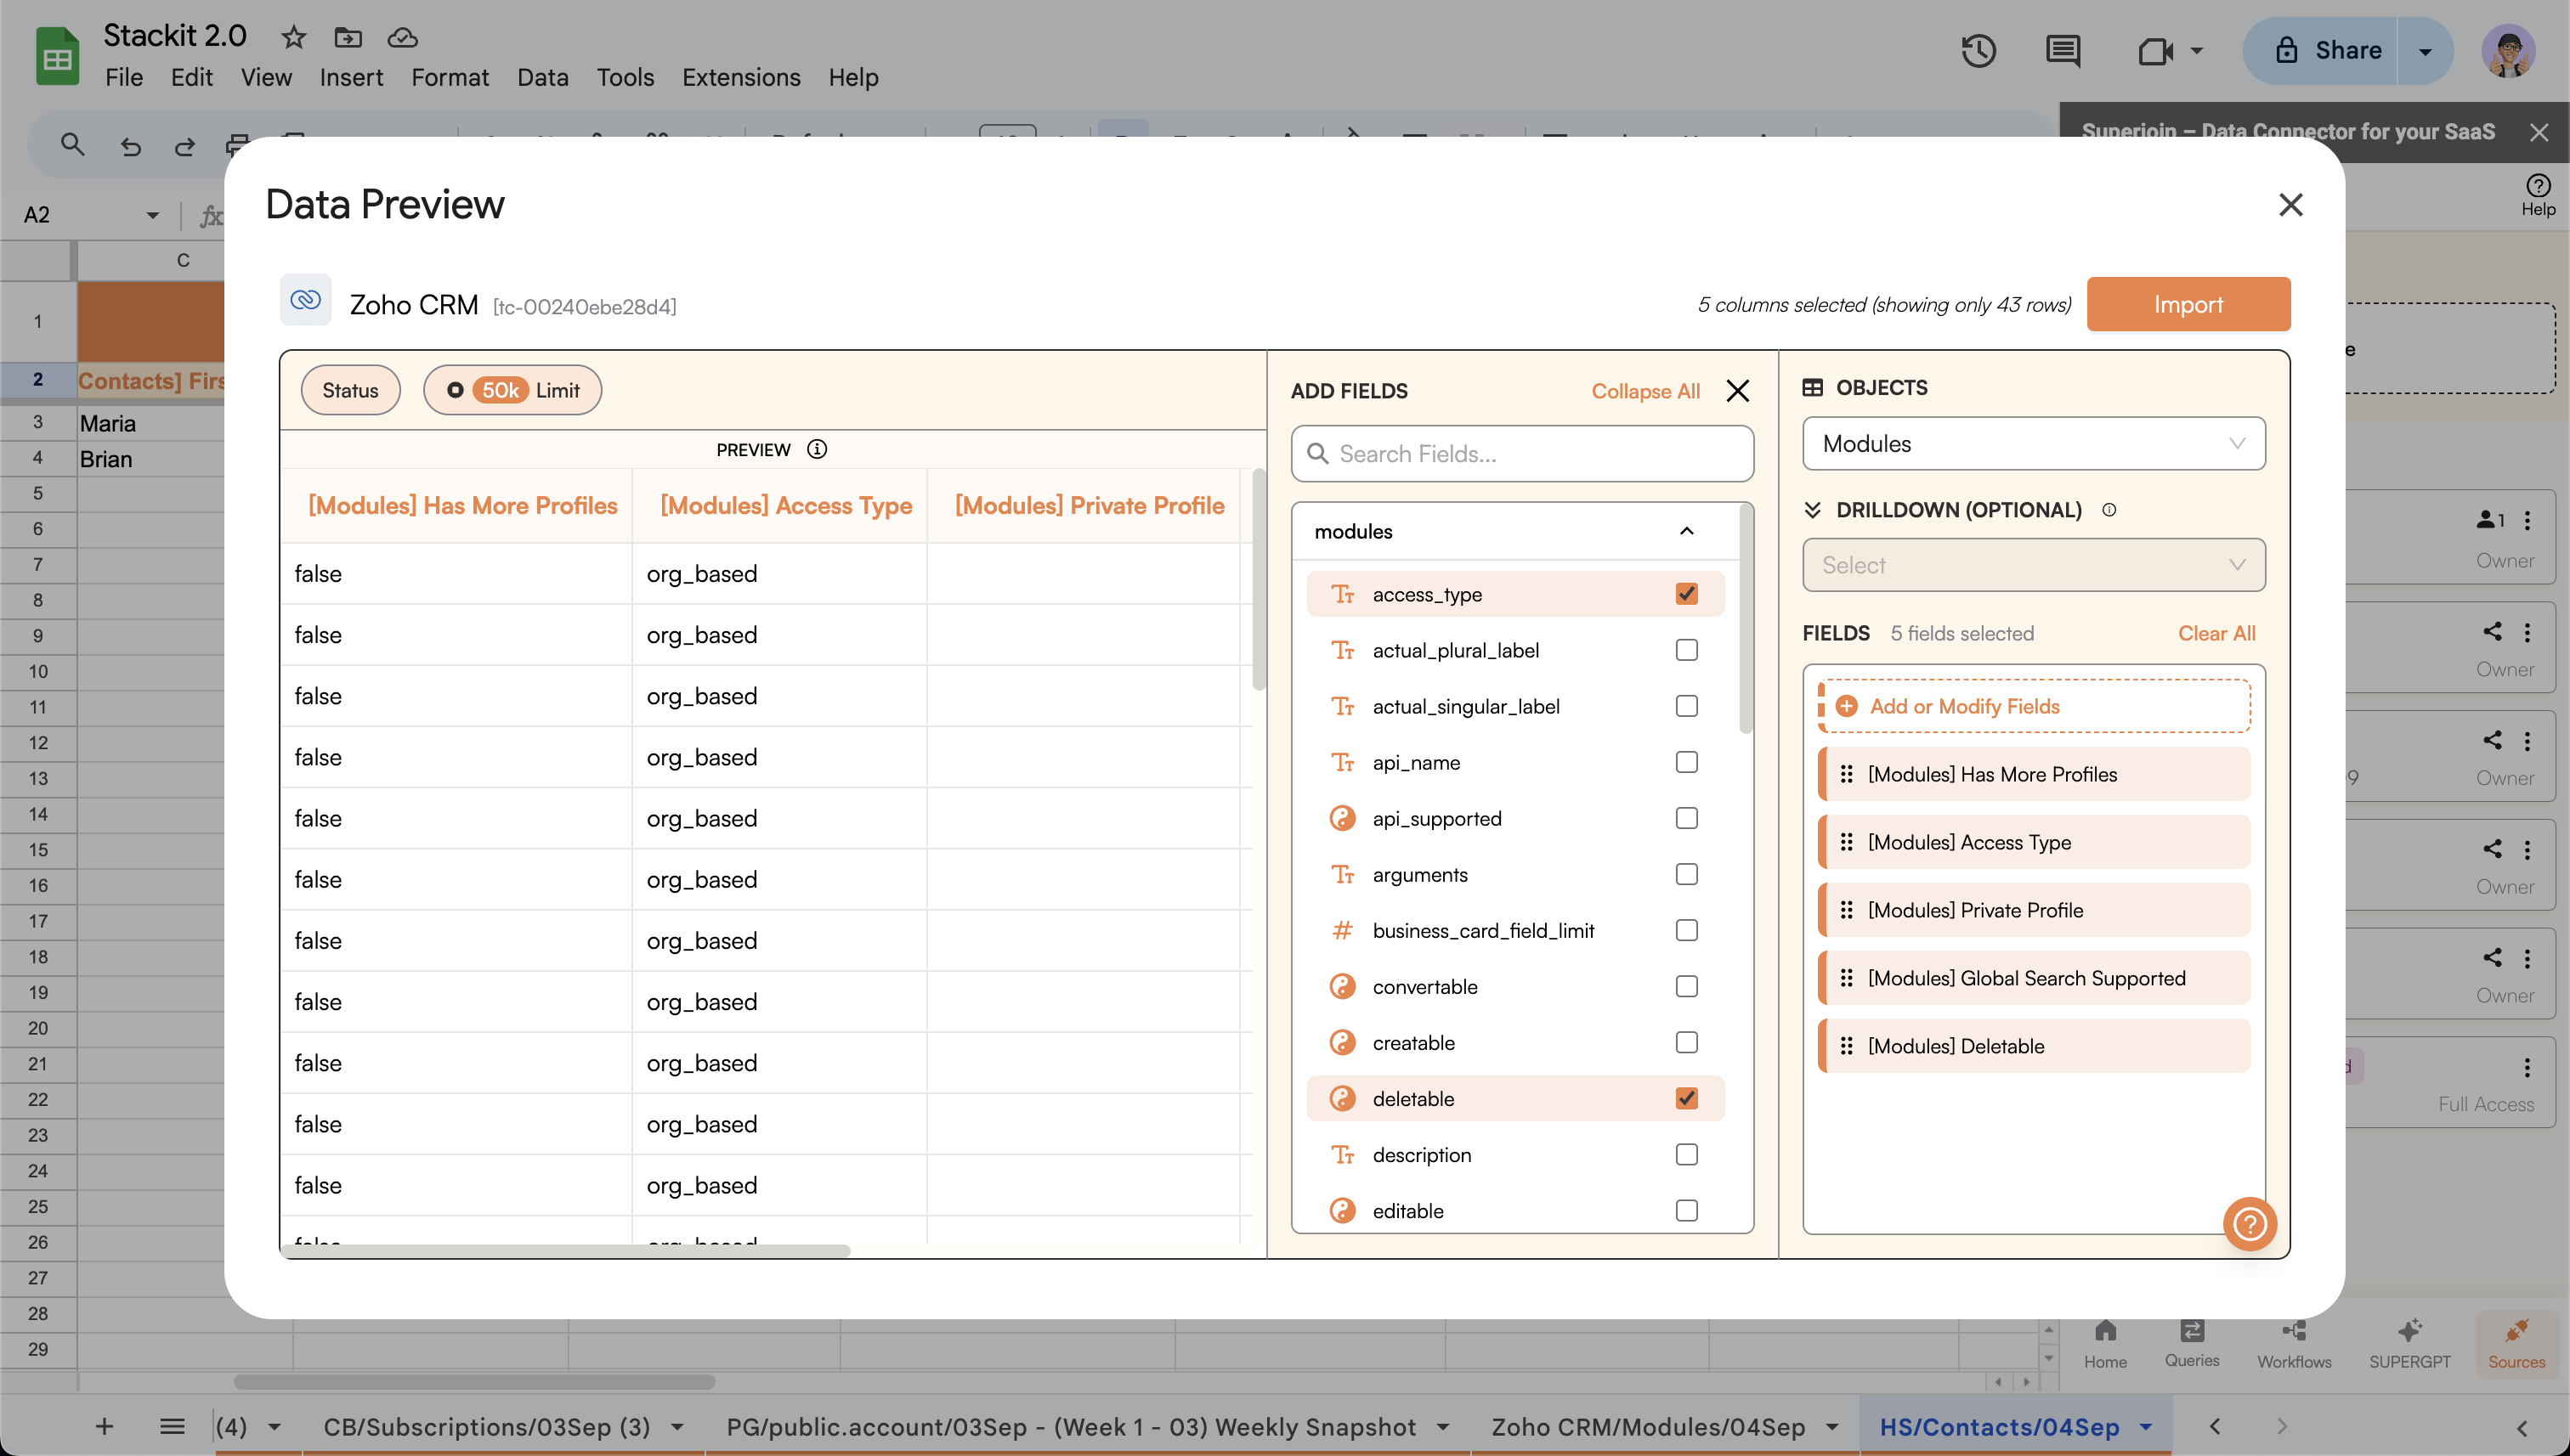Close the Add Fields panel

[1738, 391]
